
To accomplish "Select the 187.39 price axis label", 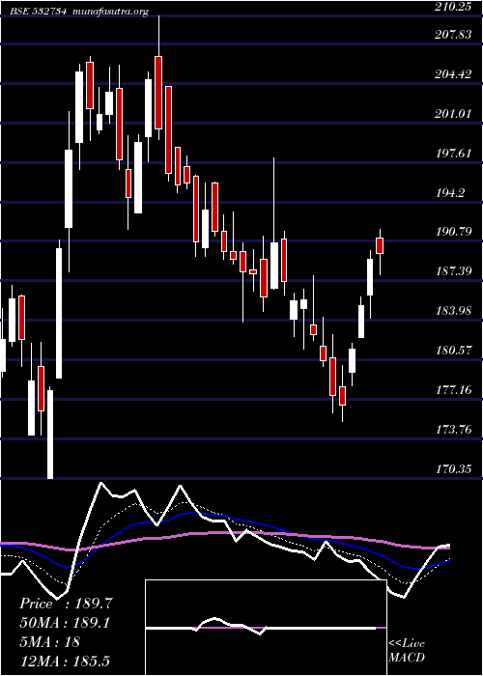I will coord(452,271).
